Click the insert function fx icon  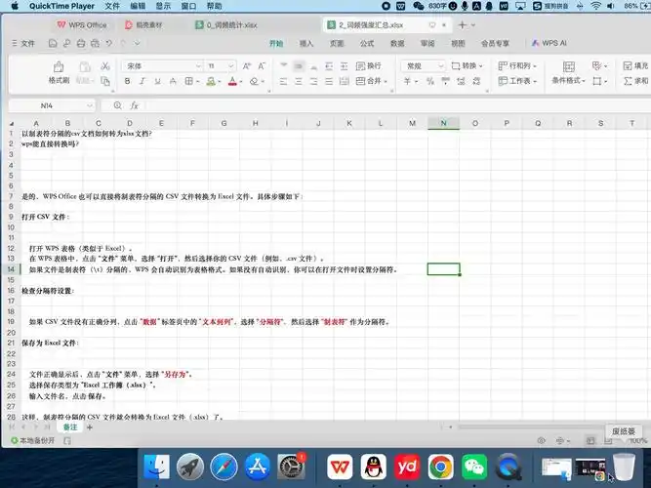point(135,104)
